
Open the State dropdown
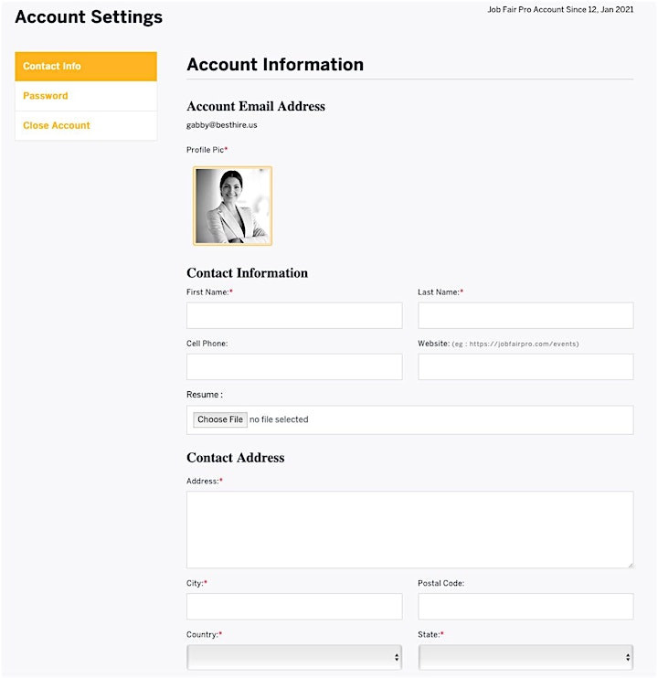click(x=525, y=657)
